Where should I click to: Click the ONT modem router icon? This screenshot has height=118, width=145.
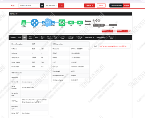(99, 25)
